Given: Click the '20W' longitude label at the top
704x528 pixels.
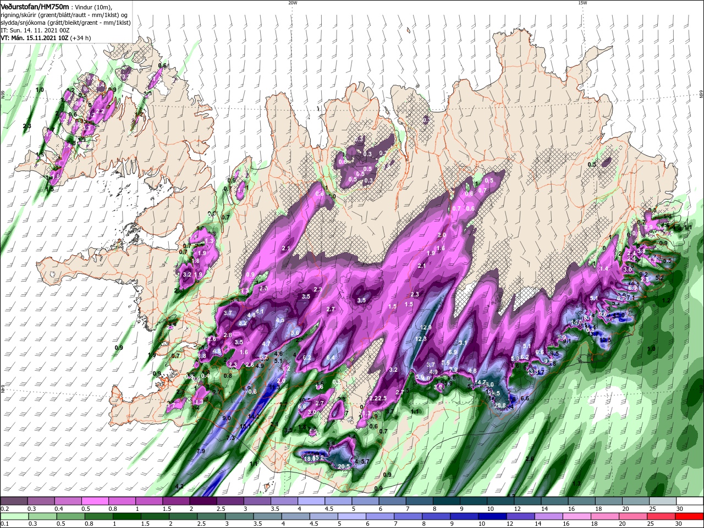Looking at the screenshot, I should click(x=293, y=3).
